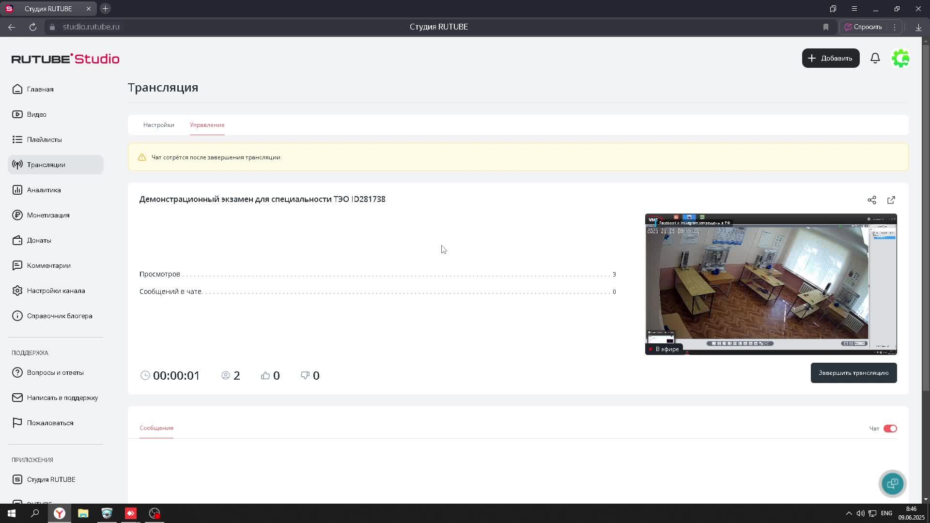The image size is (930, 523).
Task: Close the Студия RUTUBE browser tab
Action: coord(89,9)
